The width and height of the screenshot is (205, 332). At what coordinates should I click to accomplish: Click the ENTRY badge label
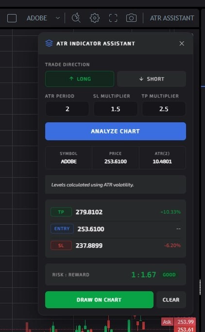62,229
